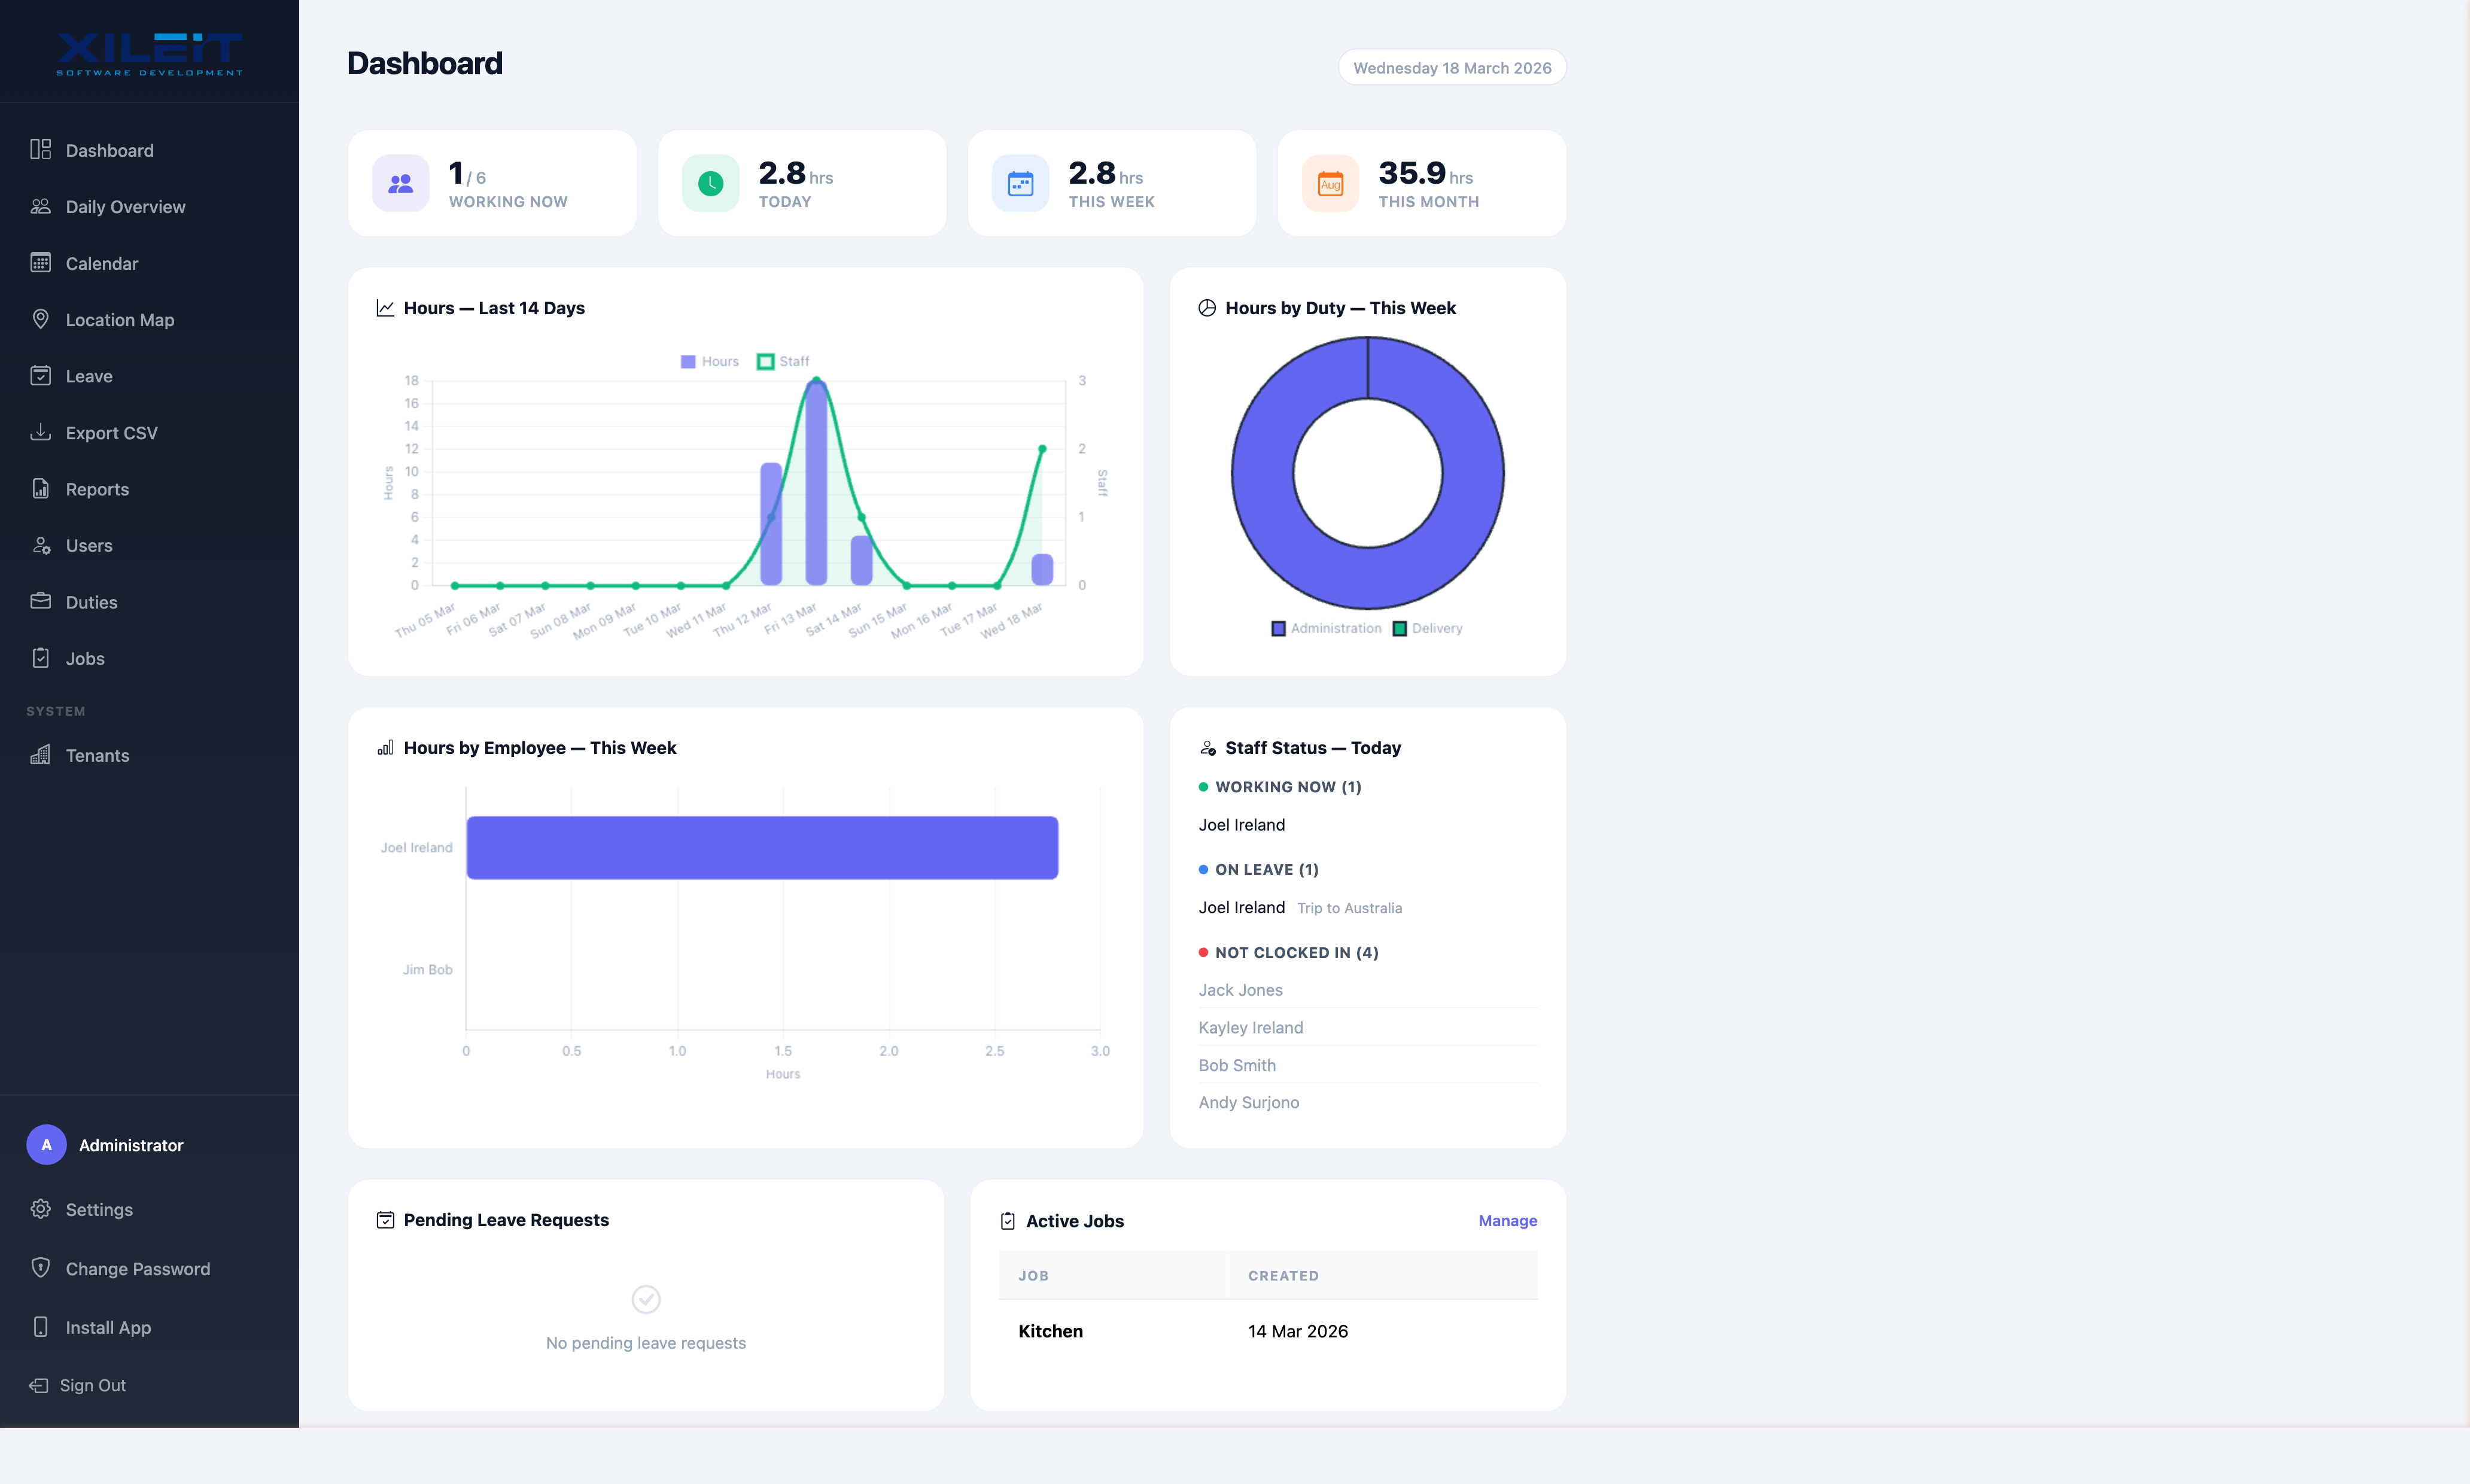Click the Manage link in Active Jobs
This screenshot has height=1484, width=2470.
click(1507, 1220)
